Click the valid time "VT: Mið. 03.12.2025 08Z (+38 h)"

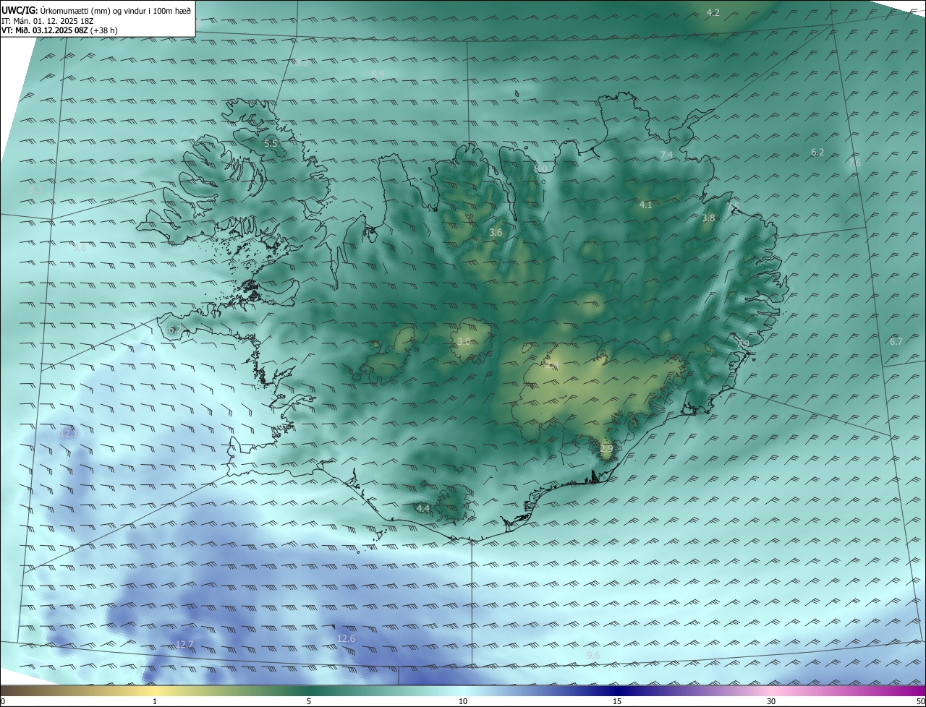(59, 30)
